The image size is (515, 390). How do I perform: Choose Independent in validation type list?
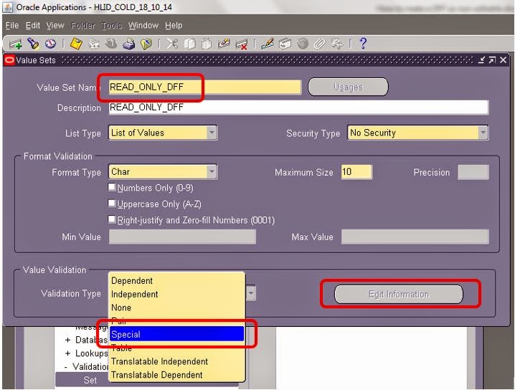[x=176, y=294]
